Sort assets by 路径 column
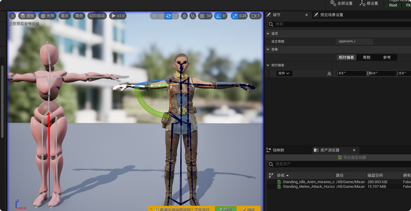The width and height of the screenshot is (411, 211). 350,175
